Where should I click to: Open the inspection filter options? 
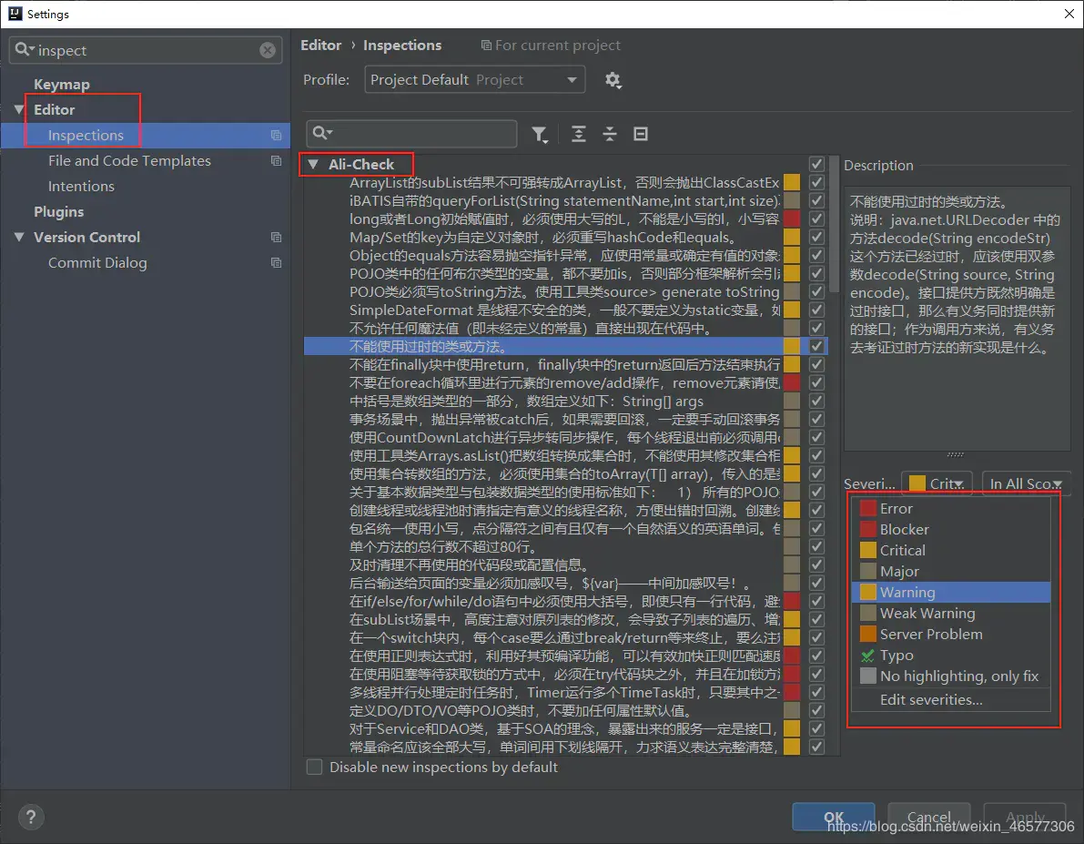click(540, 134)
